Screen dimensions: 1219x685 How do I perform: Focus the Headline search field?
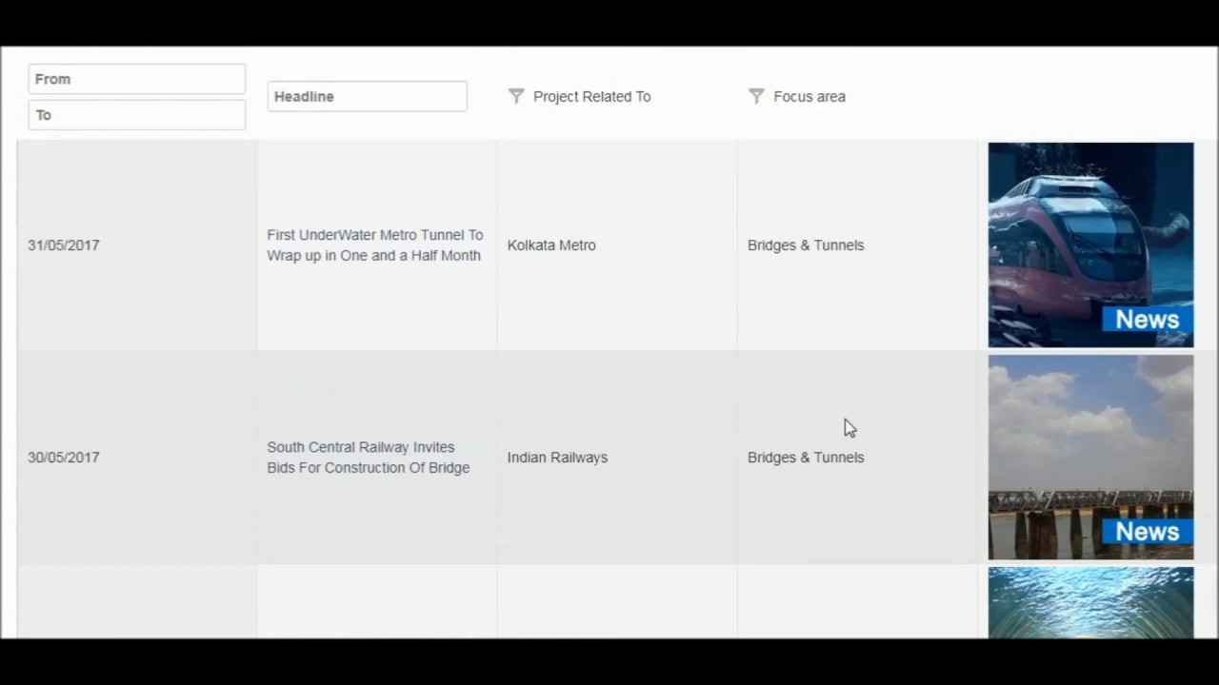pos(368,96)
